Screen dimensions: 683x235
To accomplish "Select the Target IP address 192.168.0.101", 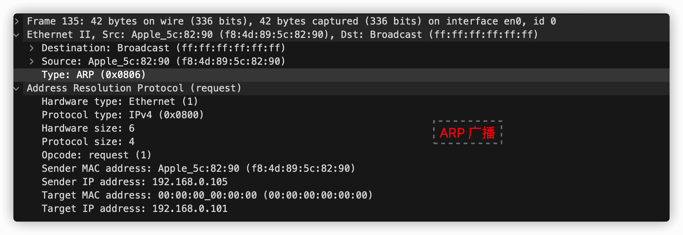I will (135, 209).
